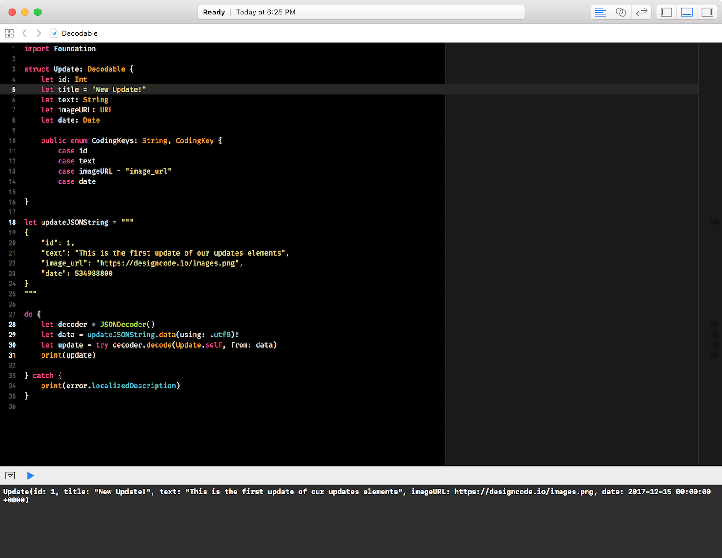Open the related items grid menu
Image resolution: width=722 pixels, height=558 pixels.
[9, 33]
